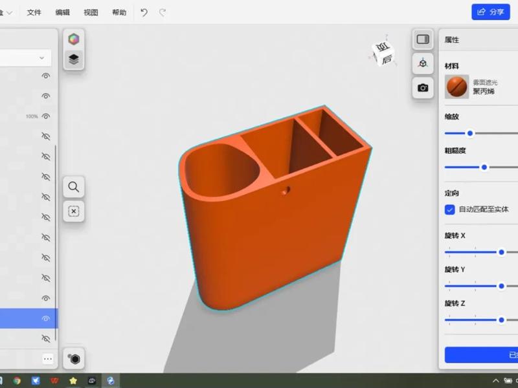Open the color materials hexagon tool
Screen dimensions: 518x388
pyautogui.click(x=74, y=39)
